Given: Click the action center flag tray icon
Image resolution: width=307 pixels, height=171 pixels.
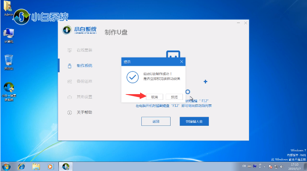Looking at the screenshot, I should (x=270, y=166).
